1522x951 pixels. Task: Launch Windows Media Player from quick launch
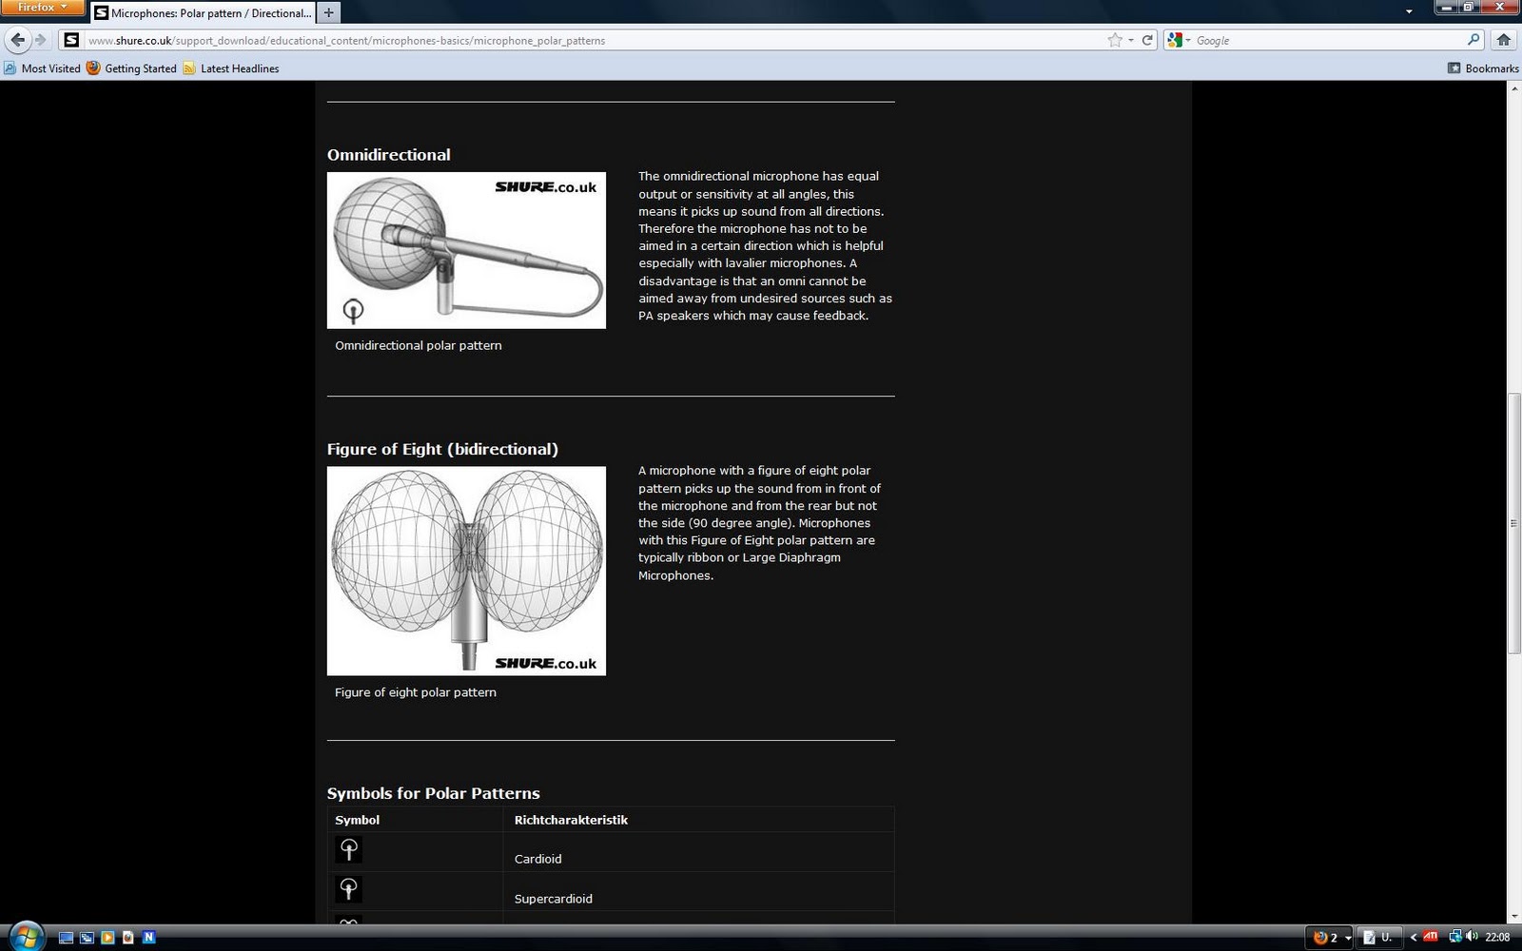(x=107, y=938)
